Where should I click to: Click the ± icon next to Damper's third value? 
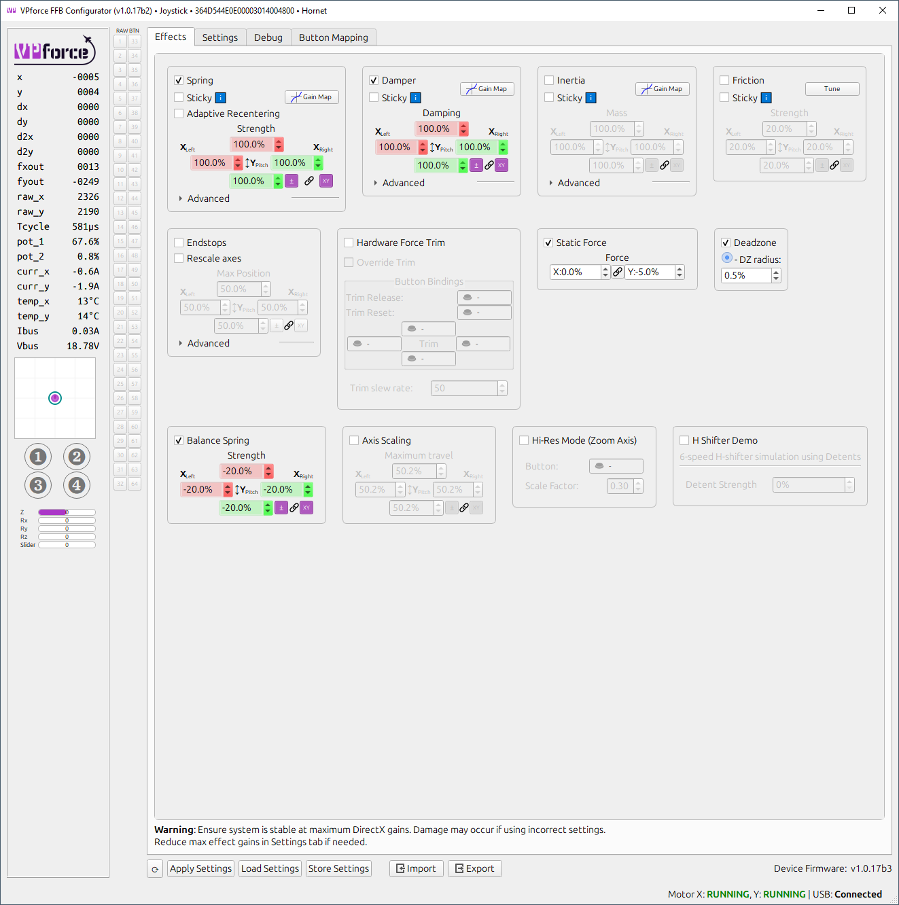pyautogui.click(x=476, y=165)
